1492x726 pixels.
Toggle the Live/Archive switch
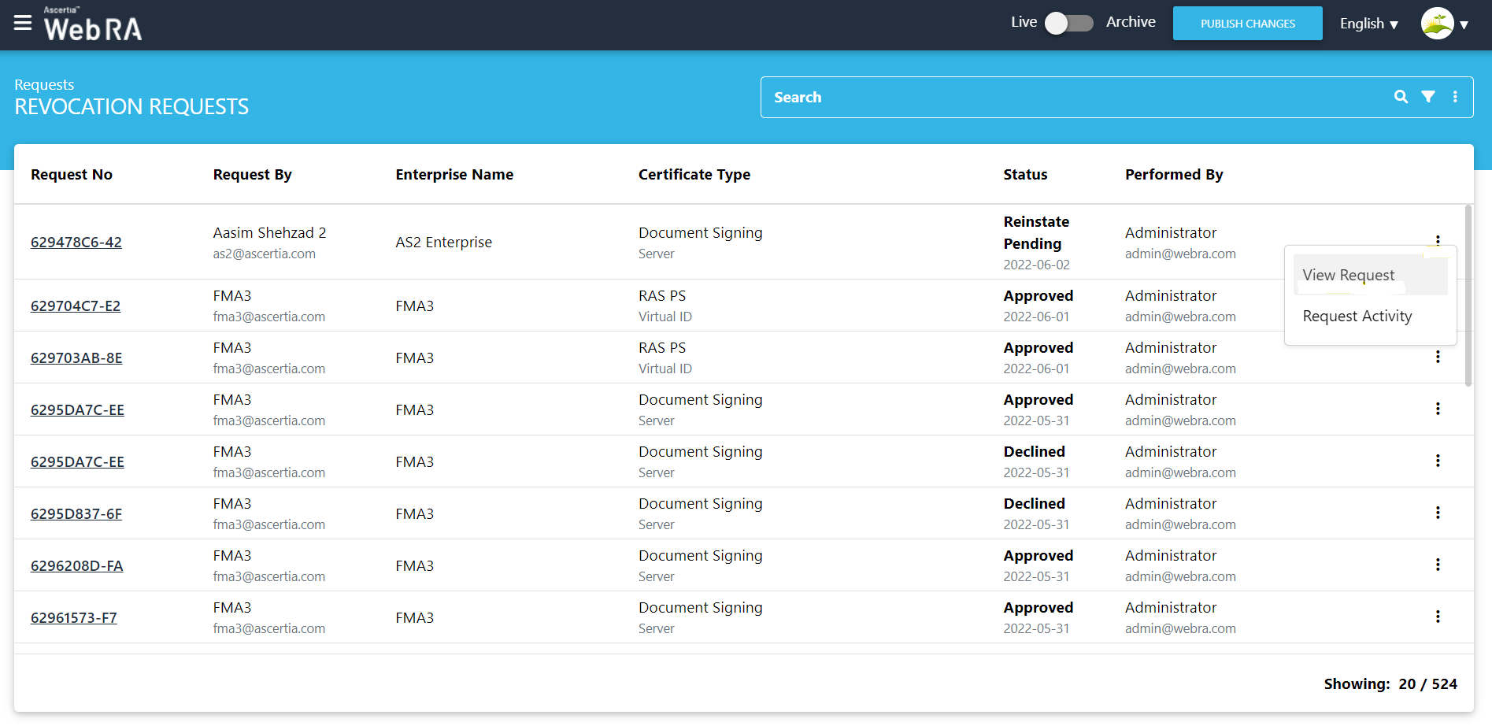(x=1068, y=23)
